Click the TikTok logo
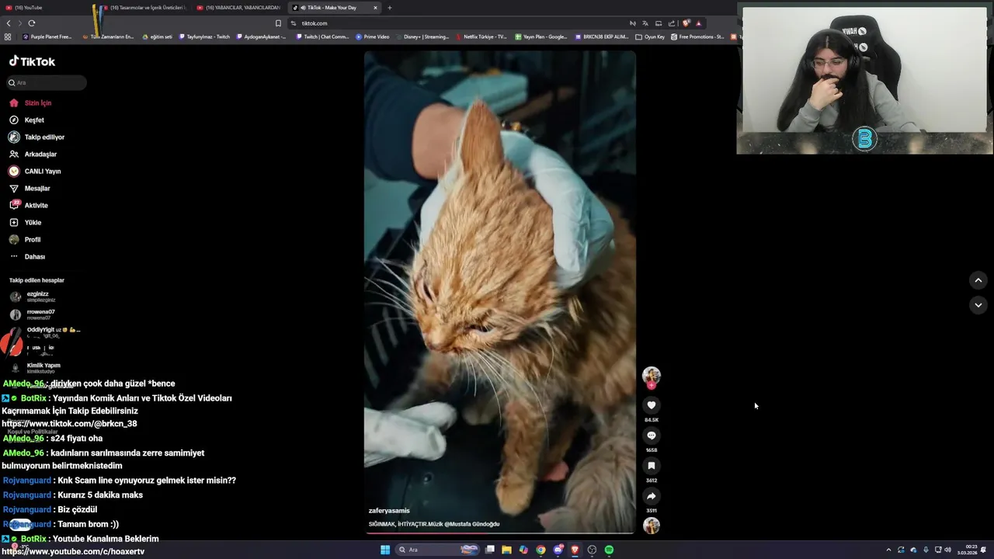 pyautogui.click(x=32, y=61)
